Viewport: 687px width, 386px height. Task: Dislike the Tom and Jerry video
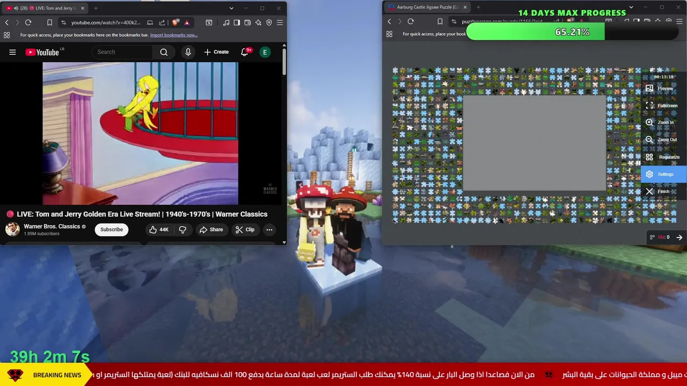tap(182, 229)
